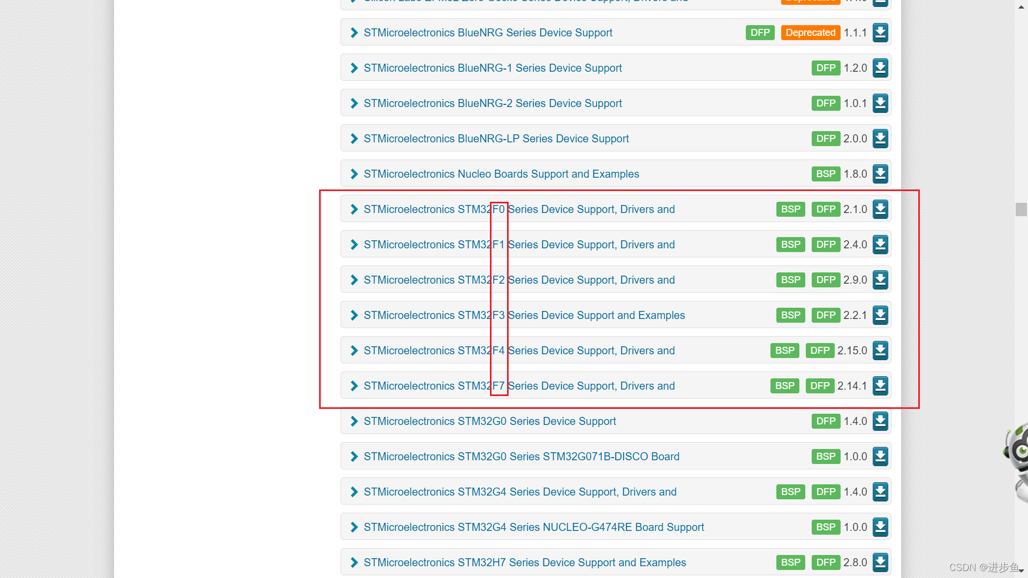Expand the STM32F1 Series row chevron
This screenshot has width=1028, height=578.
354,245
